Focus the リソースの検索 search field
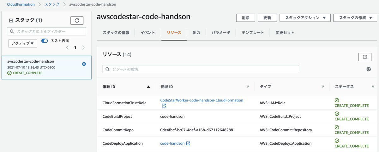 pyautogui.click(x=201, y=69)
